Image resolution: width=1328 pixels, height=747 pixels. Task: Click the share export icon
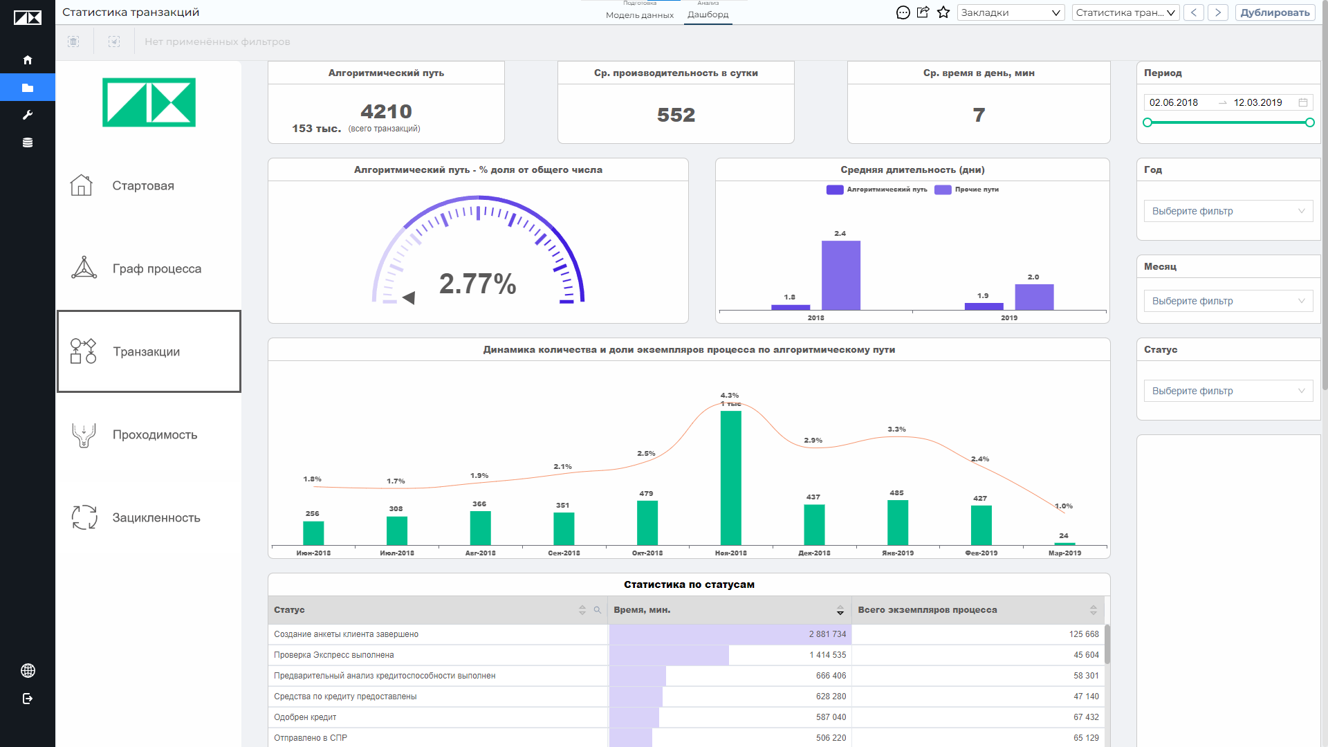pyautogui.click(x=923, y=12)
